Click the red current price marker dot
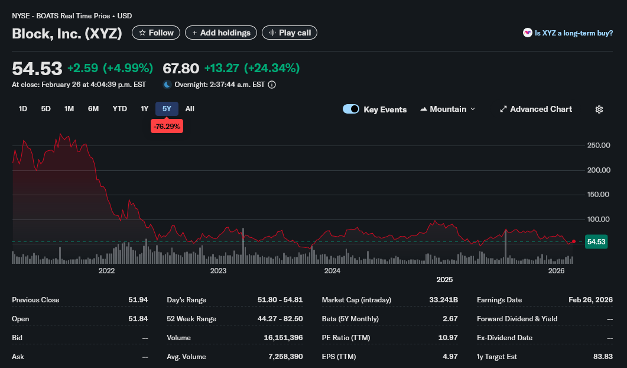627x368 pixels. coord(574,241)
